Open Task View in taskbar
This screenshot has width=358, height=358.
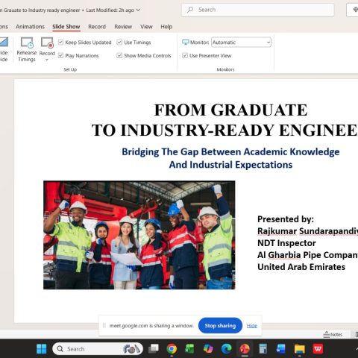click(x=154, y=349)
